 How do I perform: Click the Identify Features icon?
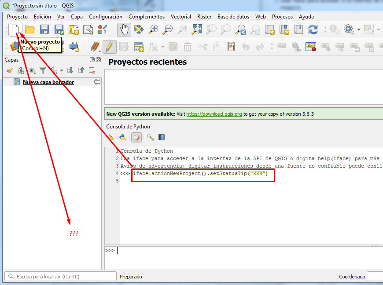pos(334,29)
